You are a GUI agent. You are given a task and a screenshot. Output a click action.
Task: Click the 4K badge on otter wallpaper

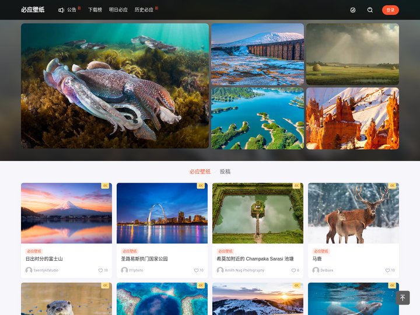pos(105,285)
